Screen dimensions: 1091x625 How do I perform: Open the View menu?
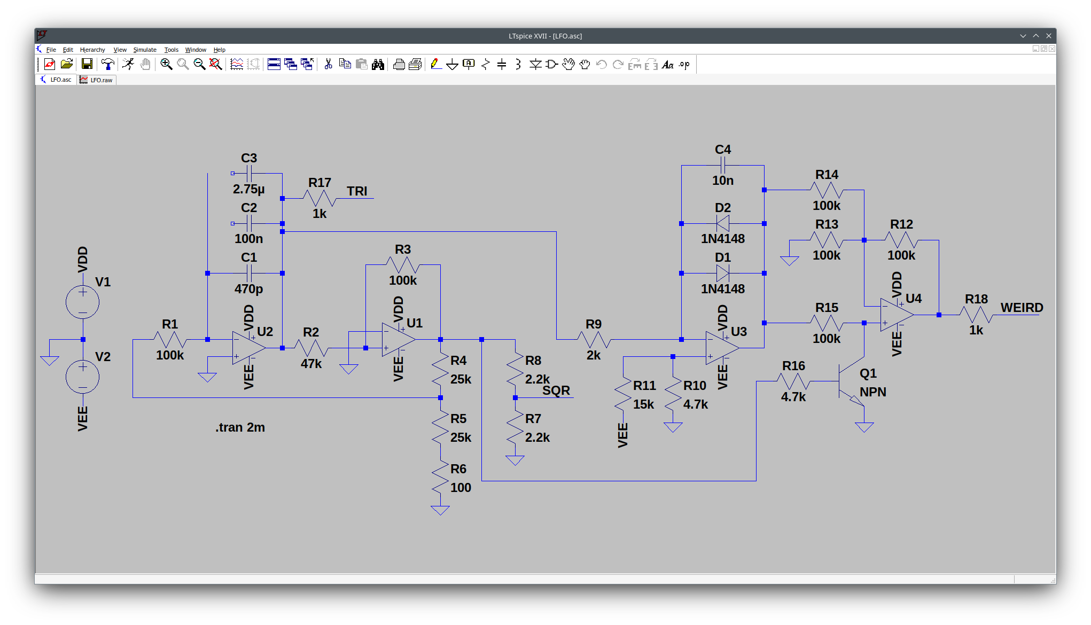point(120,50)
